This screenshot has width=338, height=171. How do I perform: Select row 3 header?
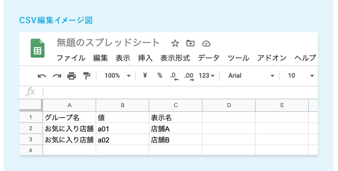31,140
